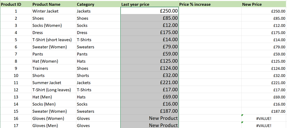Click the Product ID cell containing 10
The width and height of the screenshot is (287, 128).
coord(16,76)
